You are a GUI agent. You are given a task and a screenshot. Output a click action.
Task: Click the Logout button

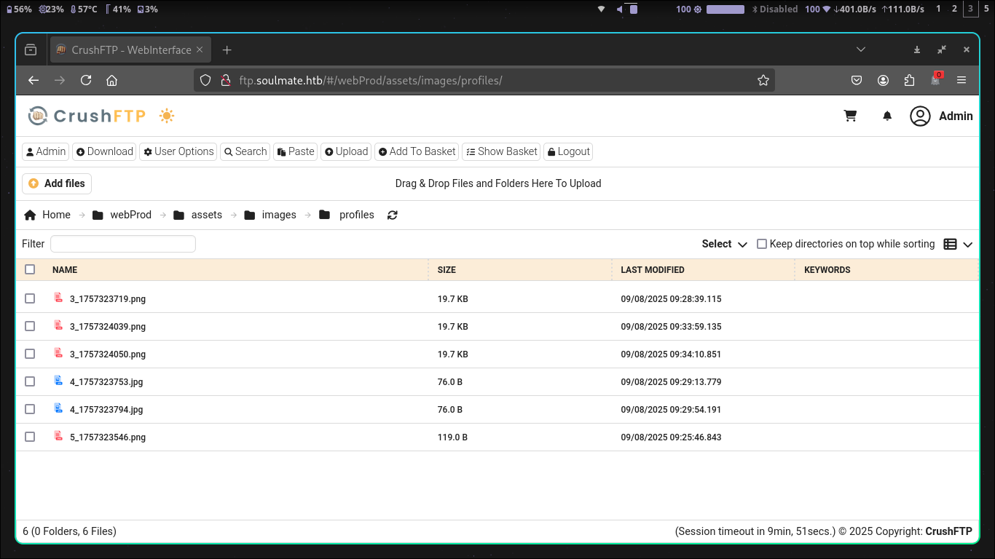[567, 151]
